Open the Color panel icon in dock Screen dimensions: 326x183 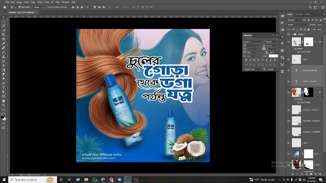pyautogui.click(x=282, y=16)
